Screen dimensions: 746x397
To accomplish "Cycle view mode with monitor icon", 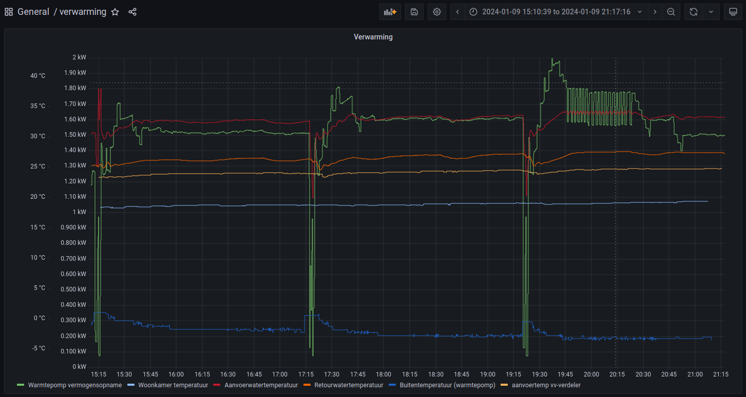I will [x=733, y=12].
